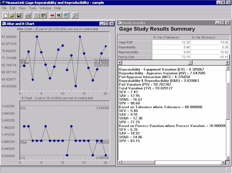Click the Copy toolbar icon
Screen dimensions: 232x174
click(37, 15)
